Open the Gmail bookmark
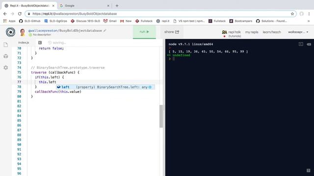This screenshot has height=176, width=314. pyautogui.click(x=110, y=21)
